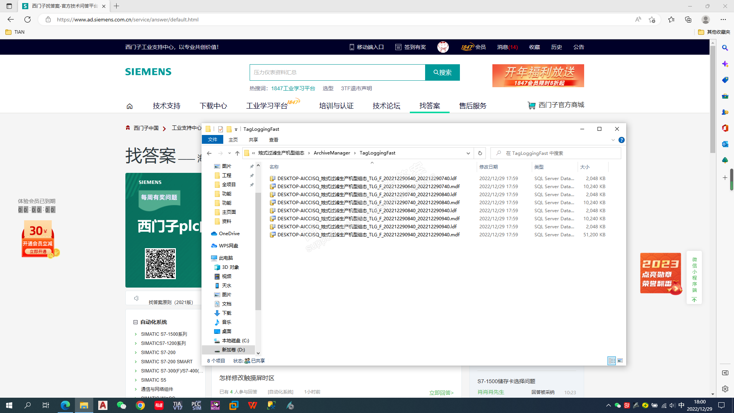This screenshot has height=413, width=734.
Task: Expand the address bar history dropdown
Action: [468, 153]
